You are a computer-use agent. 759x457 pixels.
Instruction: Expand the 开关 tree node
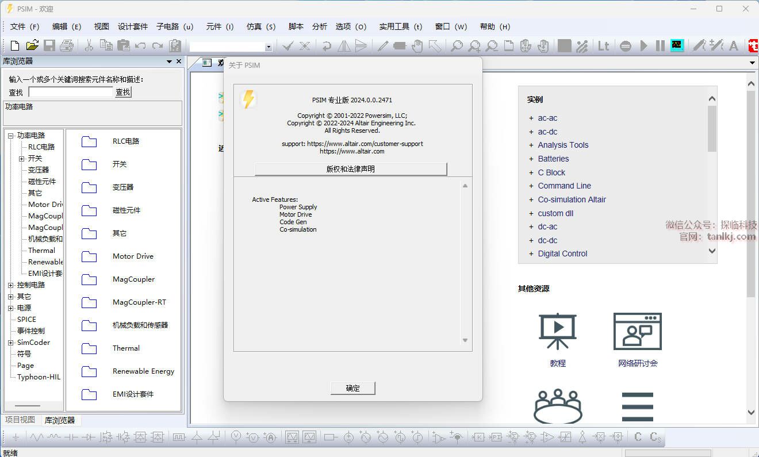(22, 159)
